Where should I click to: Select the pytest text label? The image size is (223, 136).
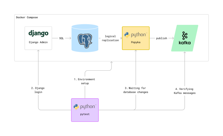click(x=84, y=115)
